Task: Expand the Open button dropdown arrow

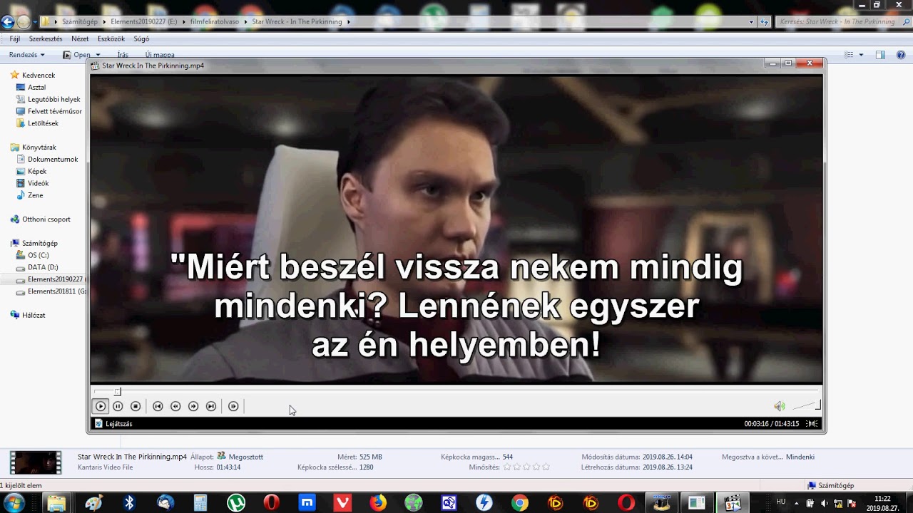Action: point(98,55)
